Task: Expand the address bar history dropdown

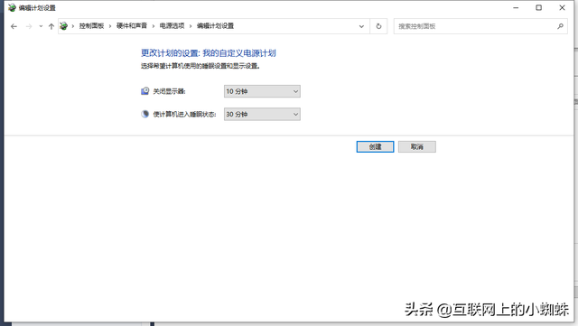Action: (x=361, y=26)
